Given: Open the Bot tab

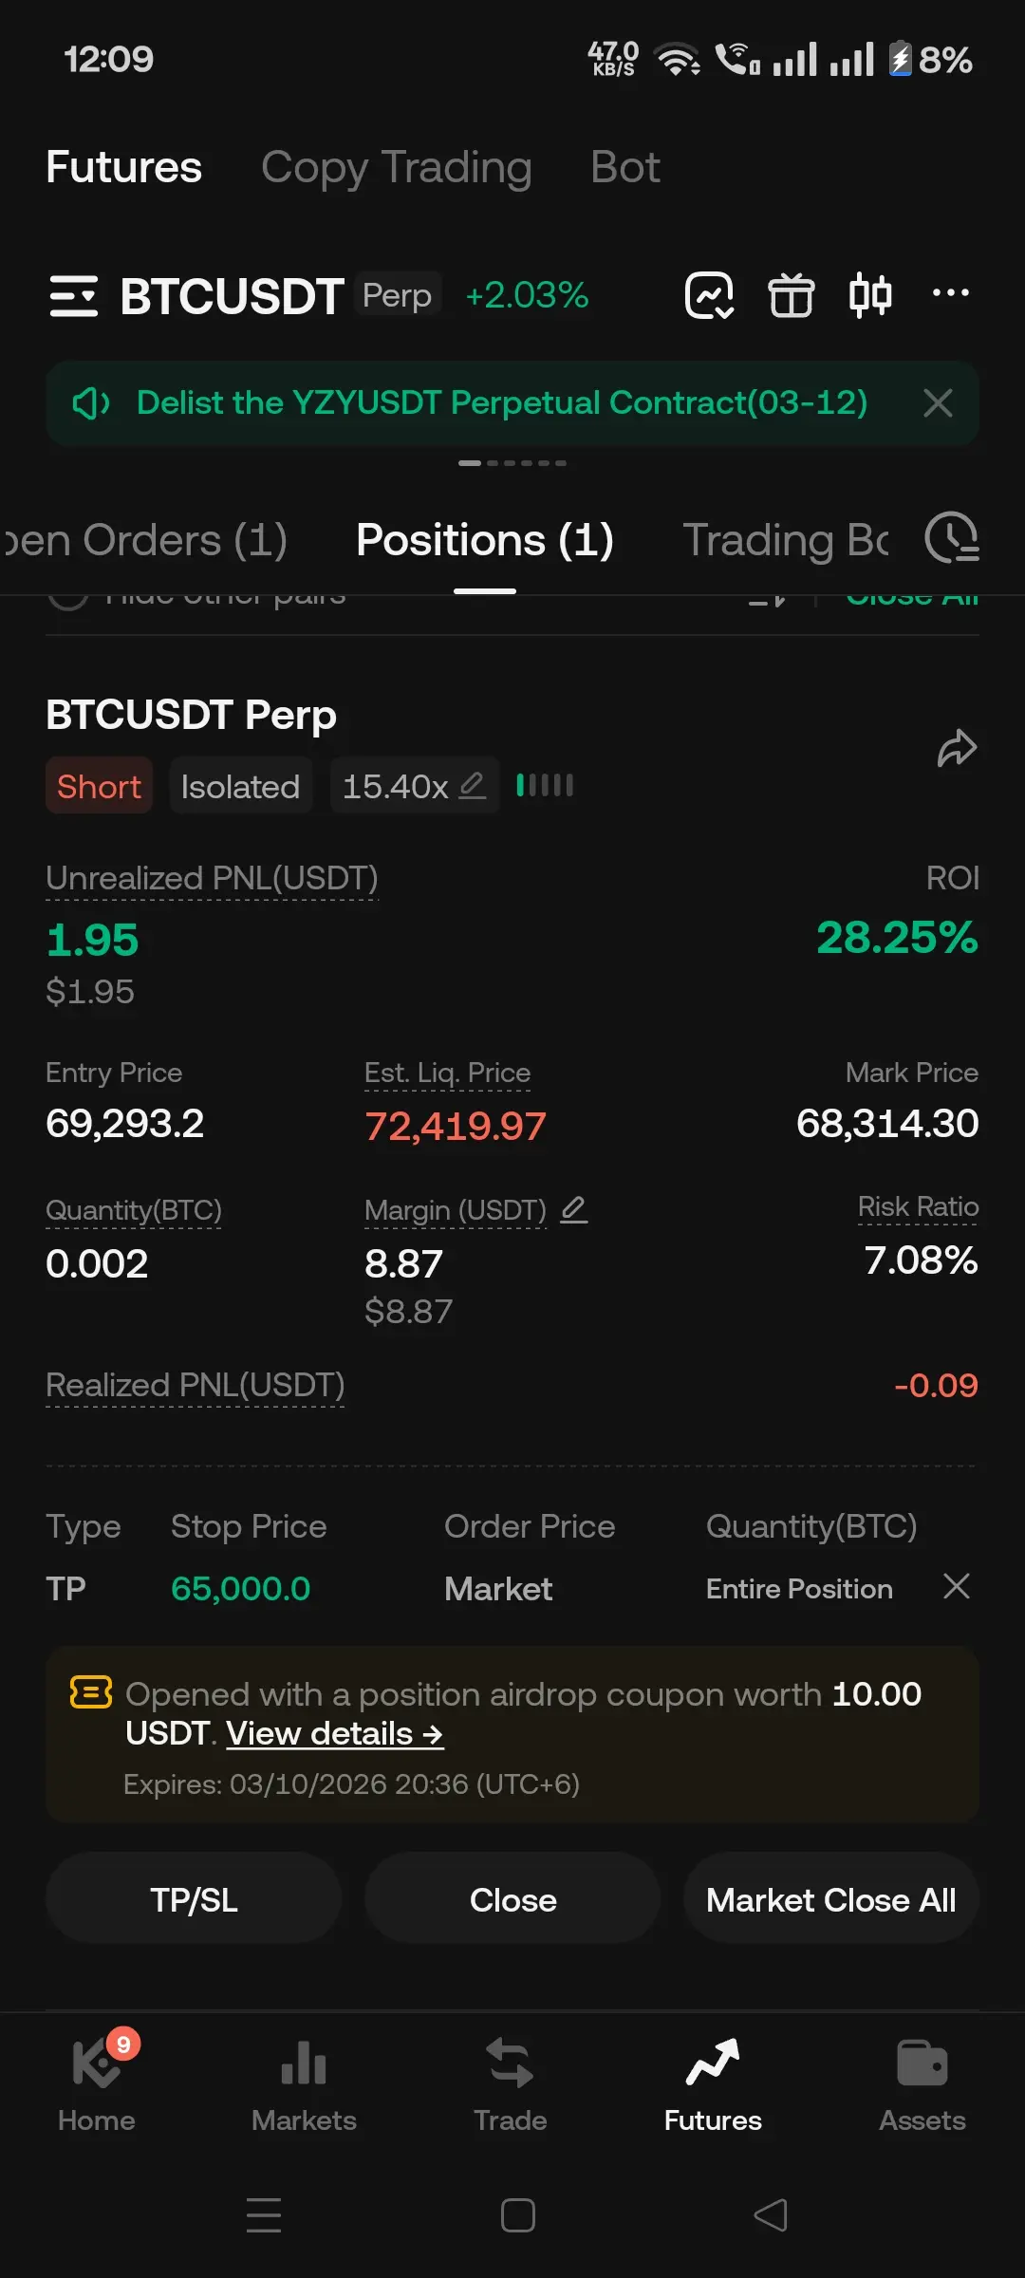Looking at the screenshot, I should click(x=624, y=167).
